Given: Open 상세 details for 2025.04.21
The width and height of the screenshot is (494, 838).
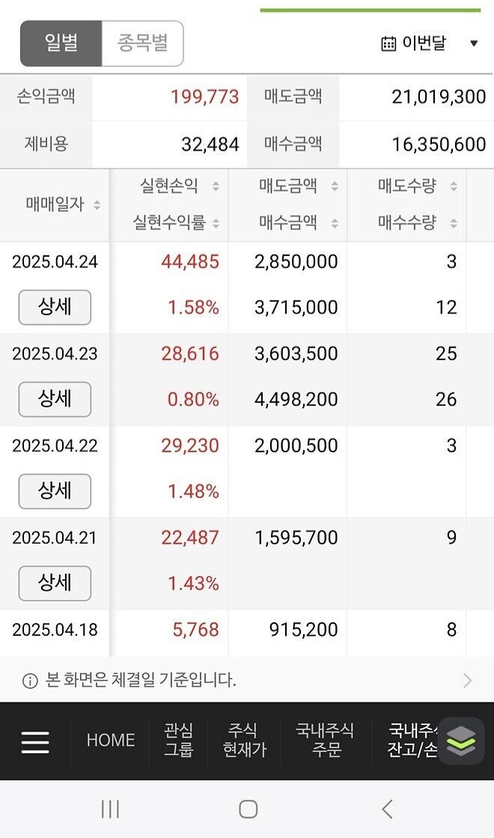Looking at the screenshot, I should coord(54,583).
